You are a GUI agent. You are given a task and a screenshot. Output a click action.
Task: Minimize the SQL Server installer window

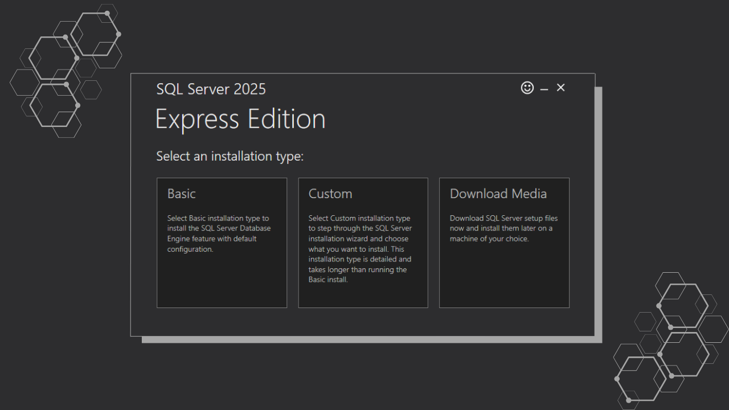click(544, 89)
